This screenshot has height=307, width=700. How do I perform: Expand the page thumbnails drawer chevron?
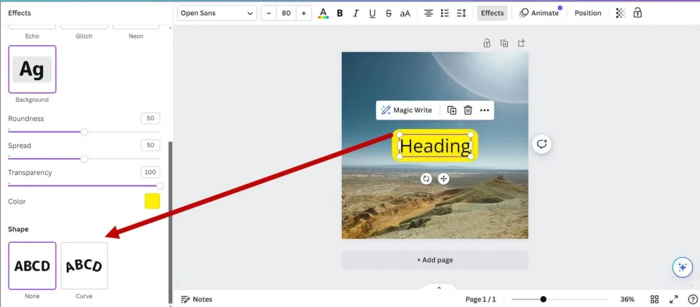coord(439,288)
